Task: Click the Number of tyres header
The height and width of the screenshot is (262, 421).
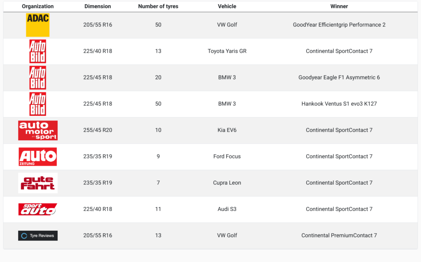Action: click(158, 6)
